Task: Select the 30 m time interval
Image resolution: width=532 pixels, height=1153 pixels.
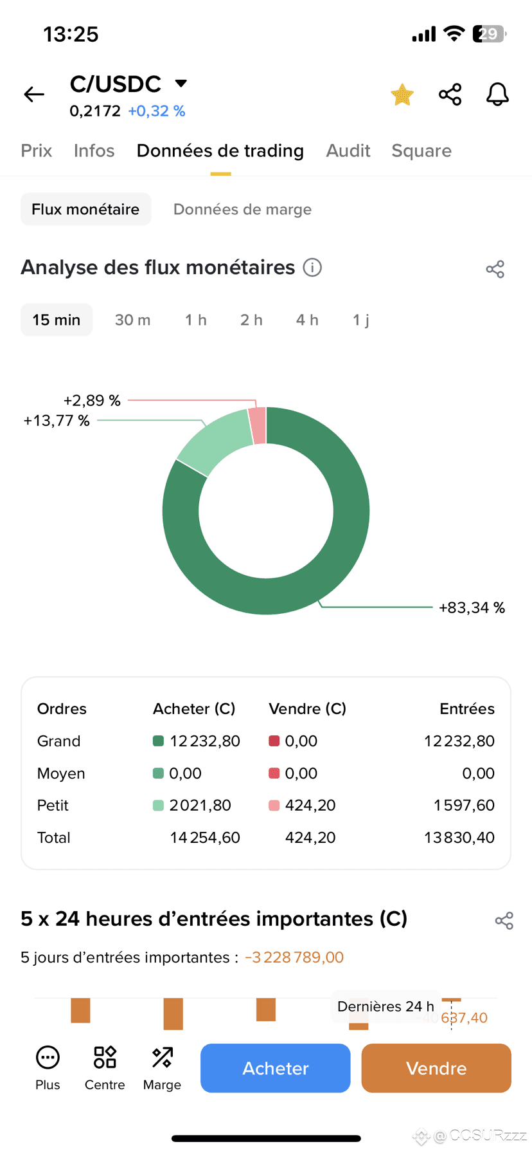Action: [x=132, y=320]
